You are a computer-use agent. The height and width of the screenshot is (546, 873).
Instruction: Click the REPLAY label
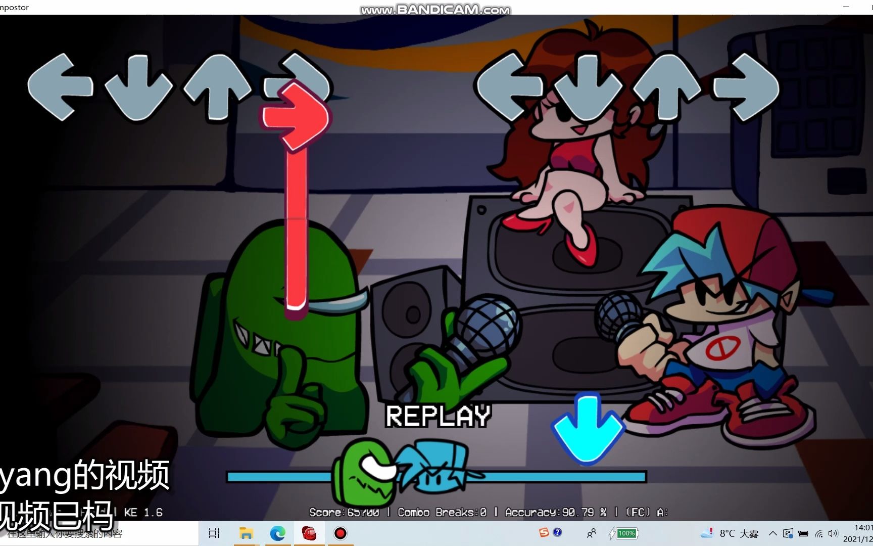[438, 416]
